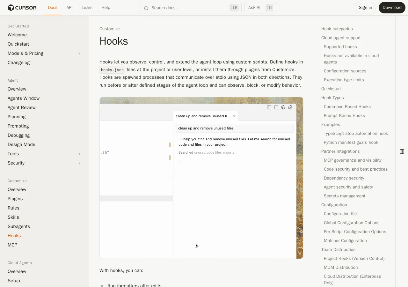
Task: Open the Skills page
Action: pyautogui.click(x=13, y=217)
